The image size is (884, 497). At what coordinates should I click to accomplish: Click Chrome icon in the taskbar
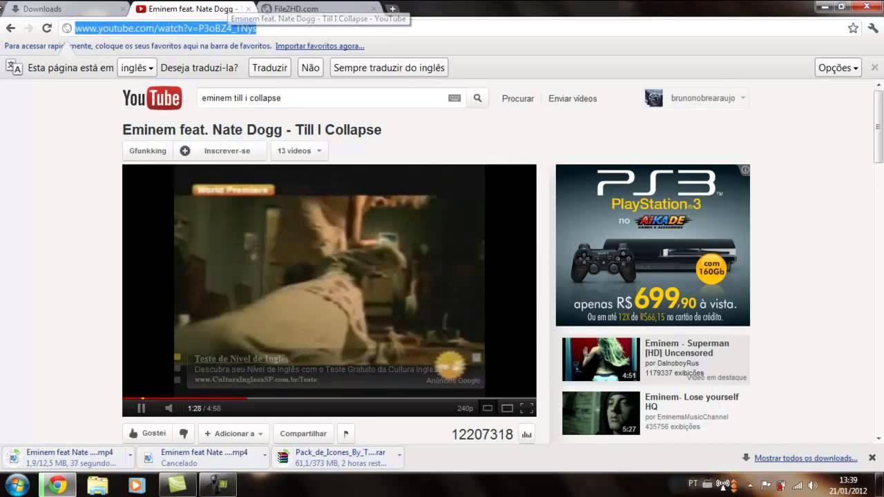(57, 485)
